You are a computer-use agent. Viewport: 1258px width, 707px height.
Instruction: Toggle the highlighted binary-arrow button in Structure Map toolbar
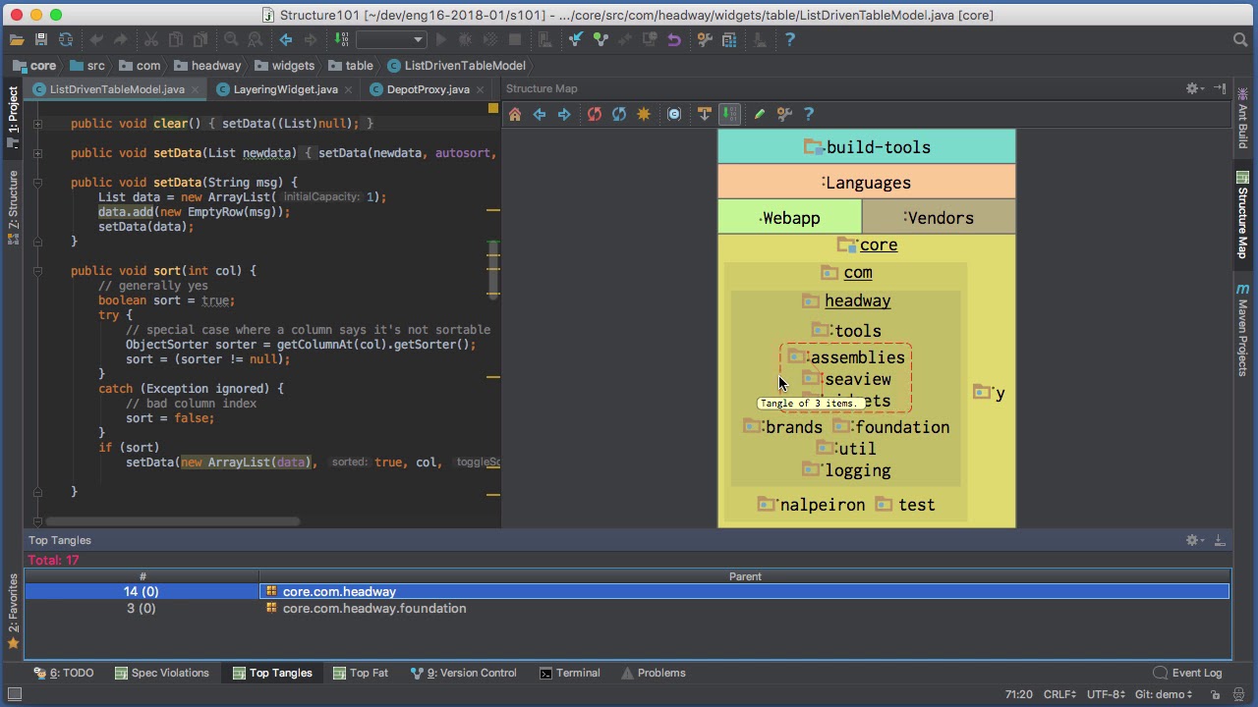(729, 114)
